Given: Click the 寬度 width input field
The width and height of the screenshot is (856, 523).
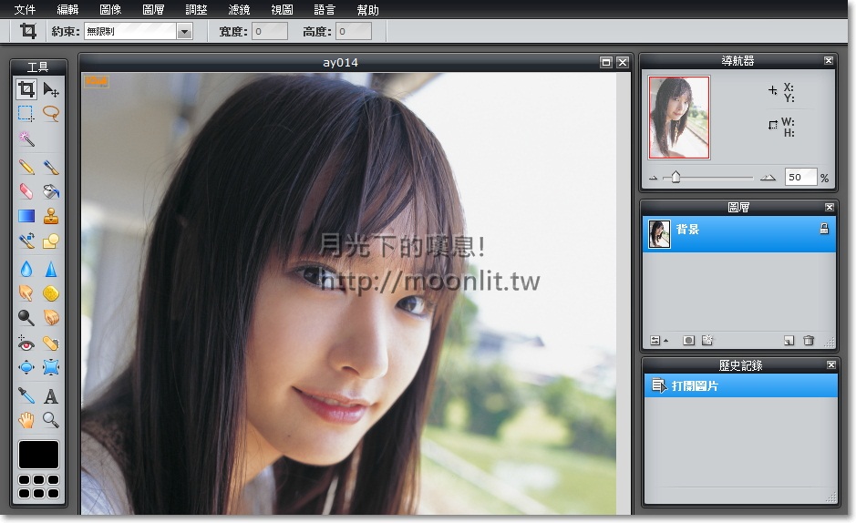Looking at the screenshot, I should pos(270,31).
